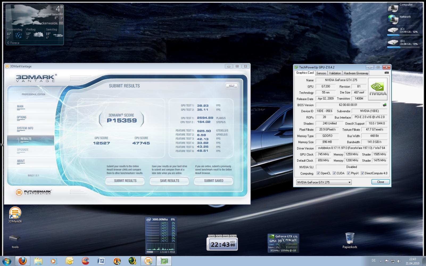Launch Firefox from the taskbar
This screenshot has height=266, width=426.
(23, 261)
